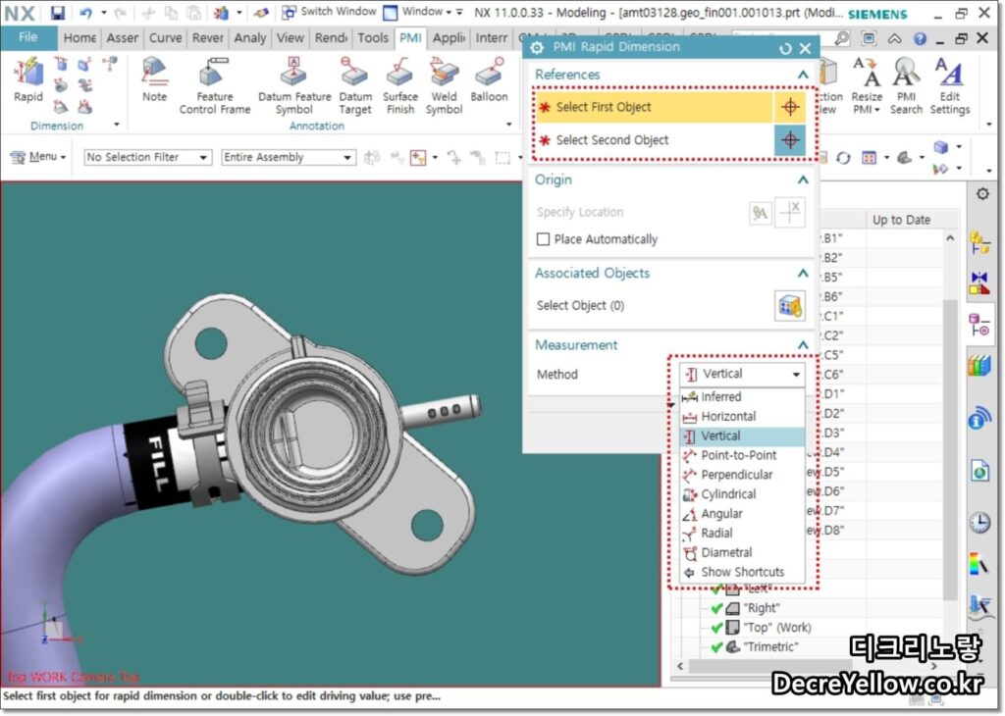Choose Angular measurement method
The image size is (1005, 716).
[742, 514]
